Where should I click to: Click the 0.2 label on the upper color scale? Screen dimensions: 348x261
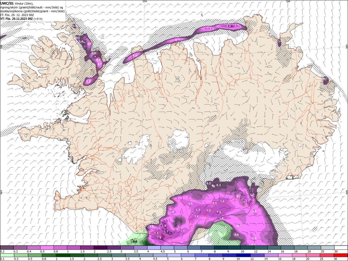[x=2, y=251]
